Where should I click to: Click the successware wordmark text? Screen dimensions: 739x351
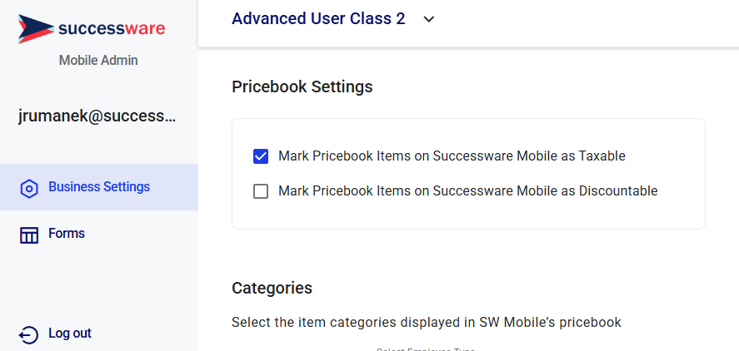(112, 29)
